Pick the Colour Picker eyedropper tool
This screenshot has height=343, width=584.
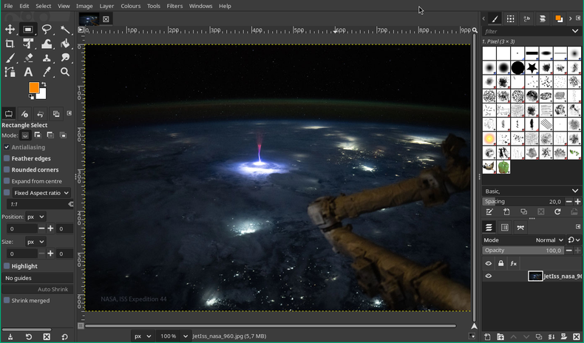click(x=47, y=72)
